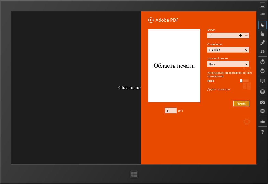Select the rotation touch mode icon
This screenshot has height=184, width=268.
(262, 51)
